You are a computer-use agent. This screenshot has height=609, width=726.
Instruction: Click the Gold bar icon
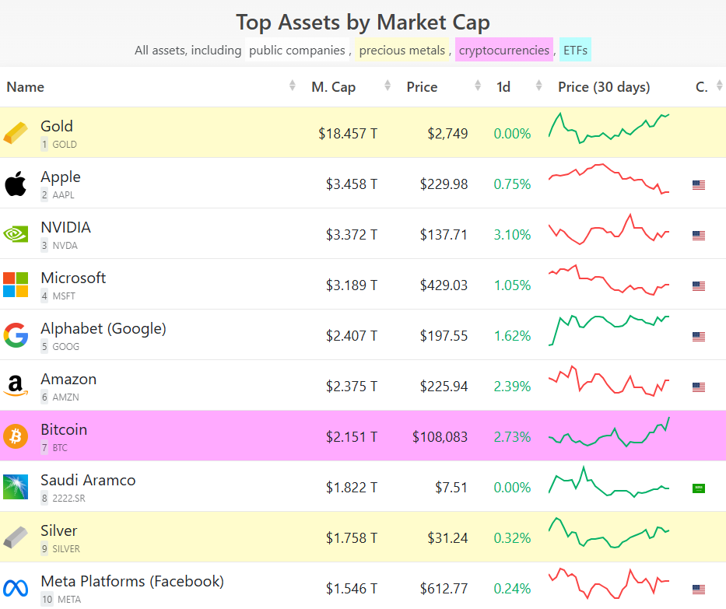coord(16,133)
